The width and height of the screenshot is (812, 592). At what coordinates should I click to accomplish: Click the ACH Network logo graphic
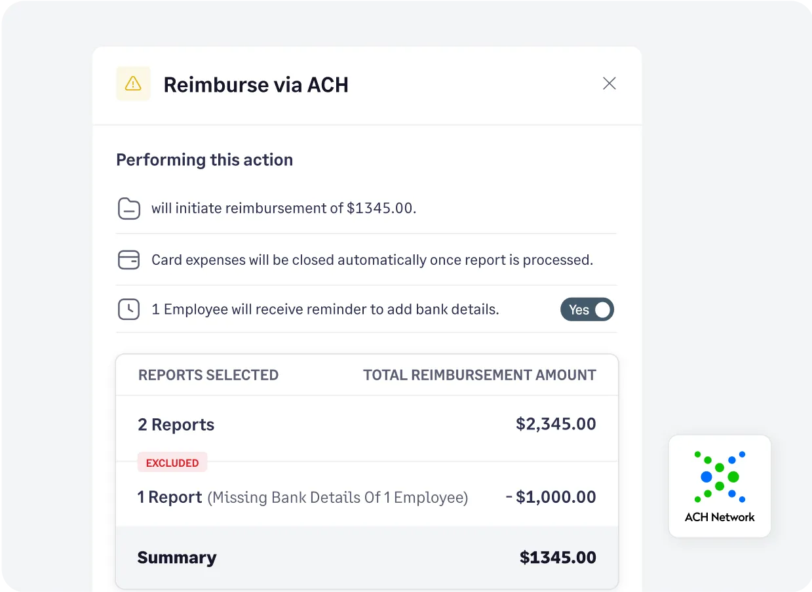pos(720,475)
